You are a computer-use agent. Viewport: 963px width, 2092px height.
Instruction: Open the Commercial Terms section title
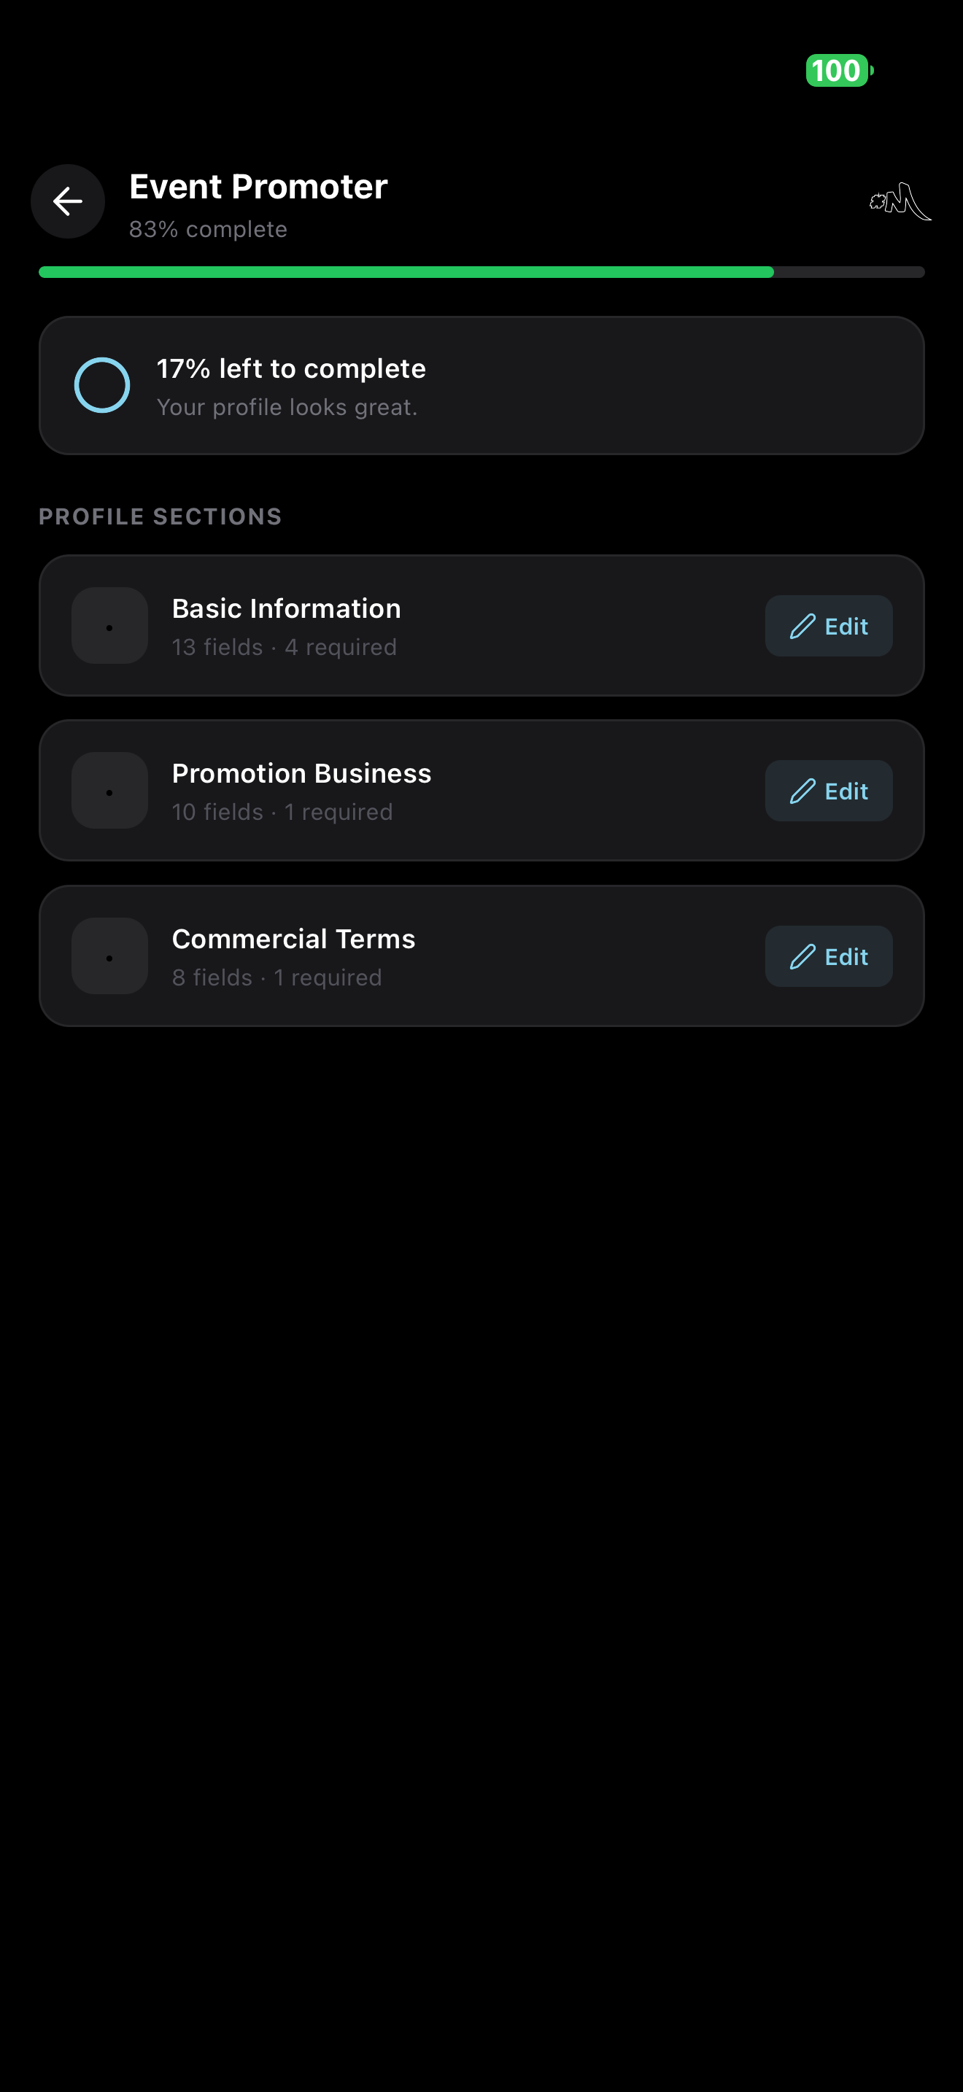[293, 939]
